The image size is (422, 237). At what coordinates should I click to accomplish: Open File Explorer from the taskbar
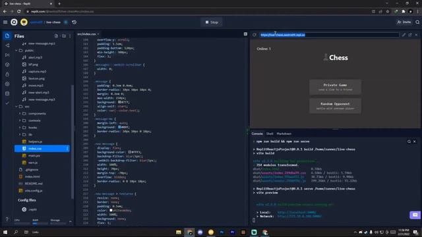point(179,232)
